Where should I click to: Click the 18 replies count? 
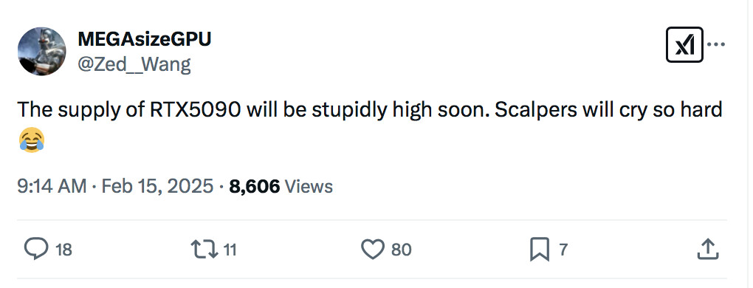[64, 250]
